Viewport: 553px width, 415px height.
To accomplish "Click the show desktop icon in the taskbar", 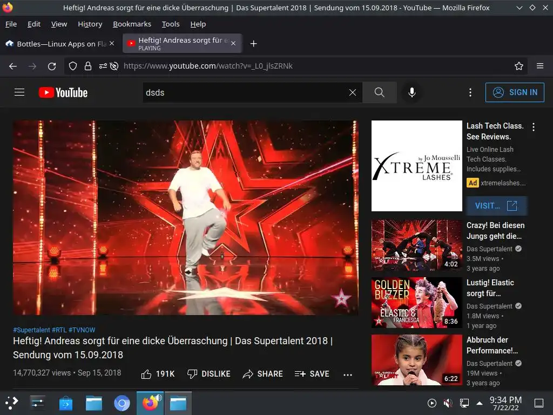I will pos(539,403).
